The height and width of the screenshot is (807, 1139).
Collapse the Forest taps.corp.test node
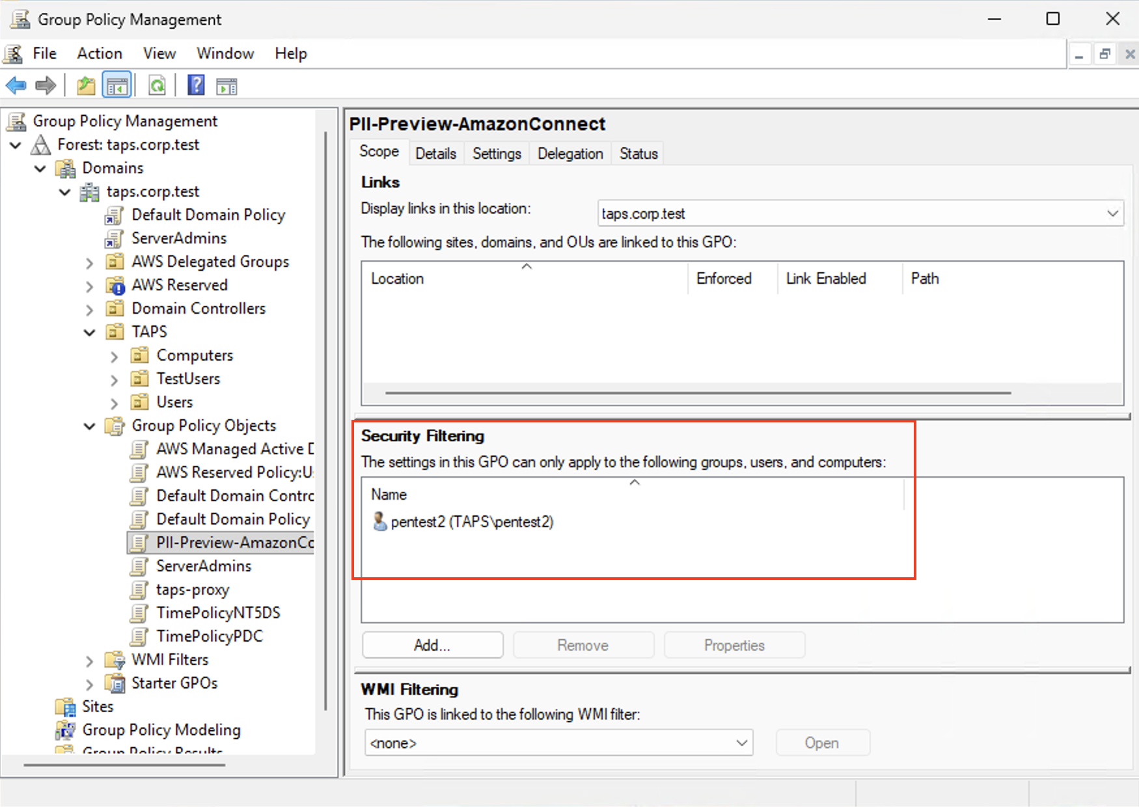[16, 144]
